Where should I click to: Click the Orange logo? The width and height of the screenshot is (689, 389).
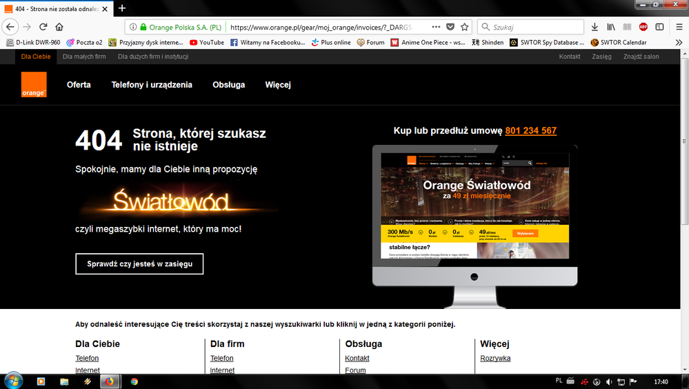click(33, 85)
